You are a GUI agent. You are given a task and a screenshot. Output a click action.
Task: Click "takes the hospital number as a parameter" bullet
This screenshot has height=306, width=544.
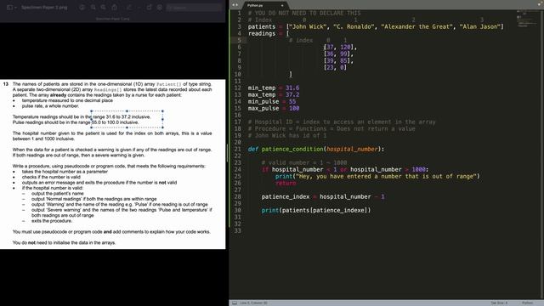65,172
